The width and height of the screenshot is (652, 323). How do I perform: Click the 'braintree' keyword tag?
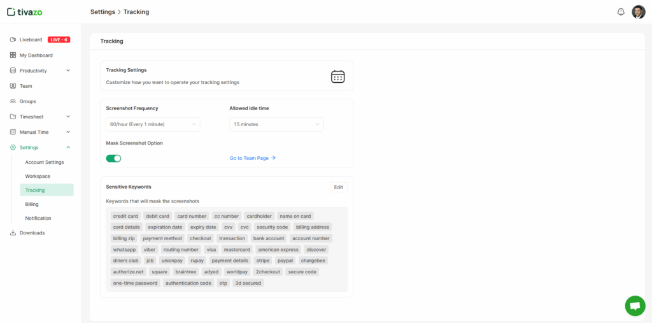[x=185, y=272]
